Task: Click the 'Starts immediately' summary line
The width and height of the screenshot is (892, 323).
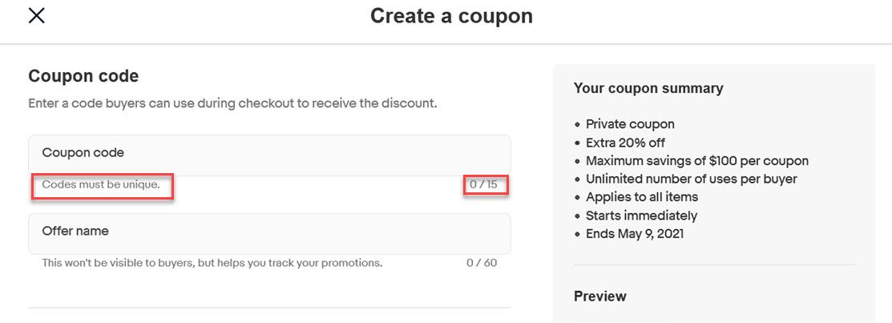Action: click(x=641, y=216)
